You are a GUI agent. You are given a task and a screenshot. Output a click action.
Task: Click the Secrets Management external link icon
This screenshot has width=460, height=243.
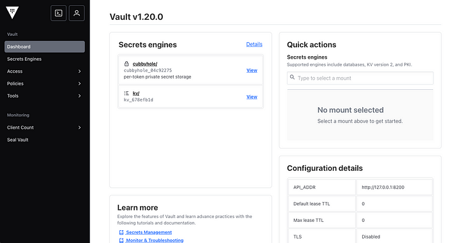pyautogui.click(x=121, y=232)
